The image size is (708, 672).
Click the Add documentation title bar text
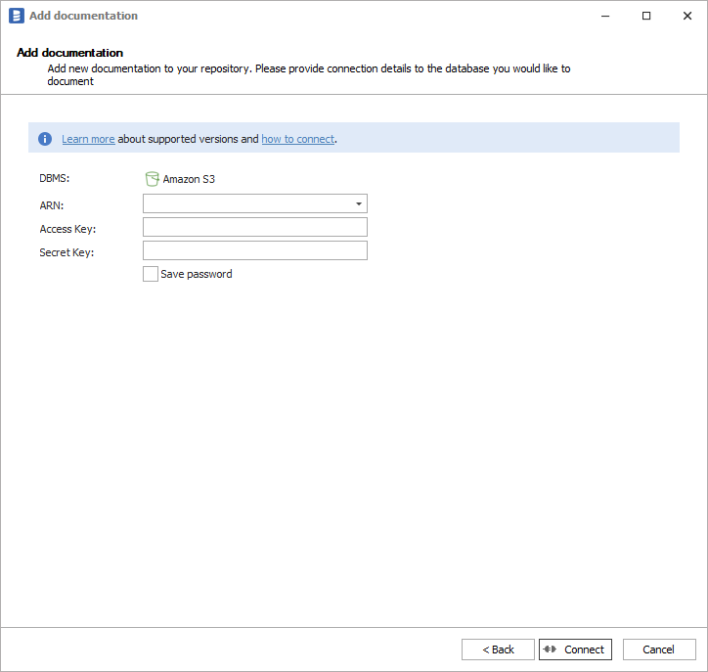[x=83, y=16]
